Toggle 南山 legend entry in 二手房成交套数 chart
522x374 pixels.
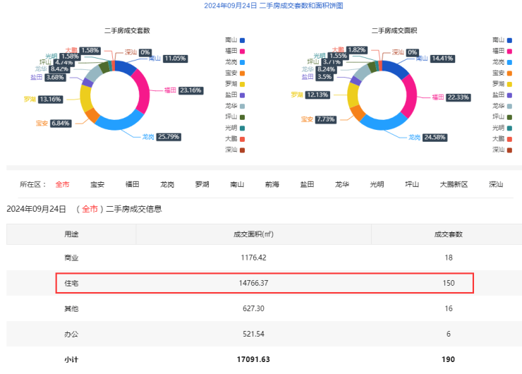[235, 40]
